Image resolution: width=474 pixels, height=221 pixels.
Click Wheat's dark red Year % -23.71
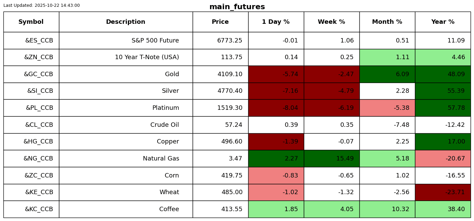[443, 192]
